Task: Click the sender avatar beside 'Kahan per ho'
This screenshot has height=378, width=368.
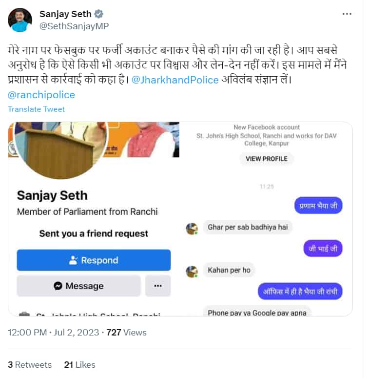Action: (192, 272)
